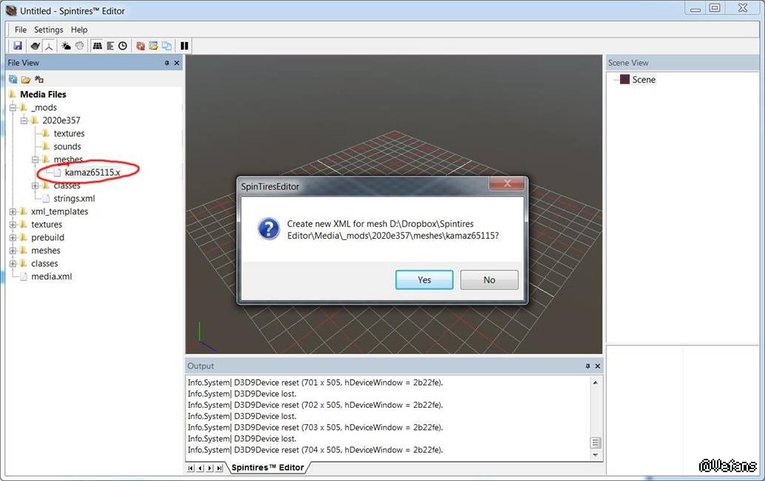Open the File menu
765x481 pixels.
point(21,30)
